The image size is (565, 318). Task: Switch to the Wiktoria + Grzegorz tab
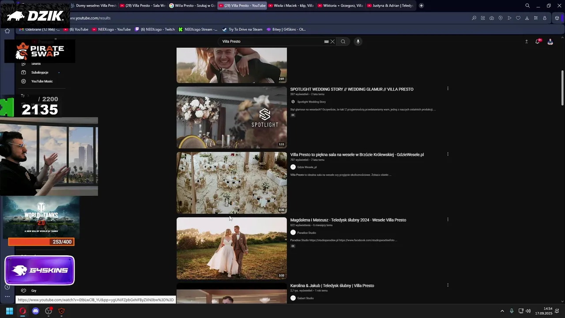point(341,6)
